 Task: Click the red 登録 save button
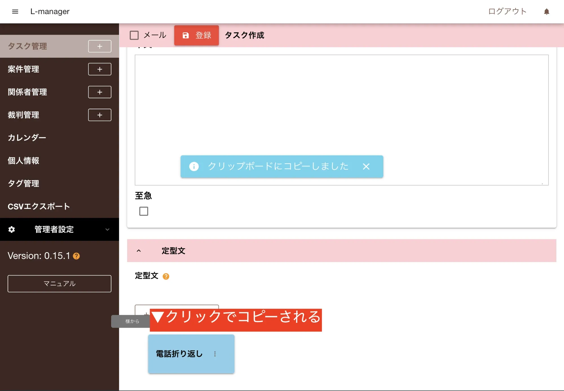[x=197, y=35]
